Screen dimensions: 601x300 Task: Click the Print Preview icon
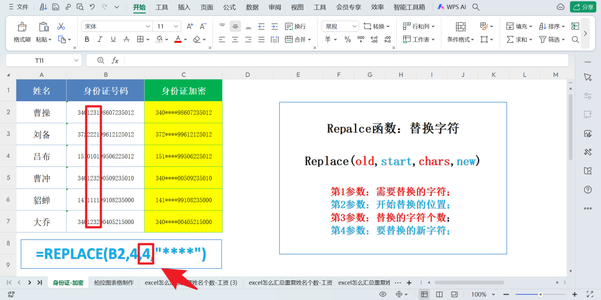pos(80,7)
